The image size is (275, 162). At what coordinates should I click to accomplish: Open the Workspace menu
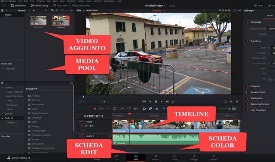[x=109, y=1]
